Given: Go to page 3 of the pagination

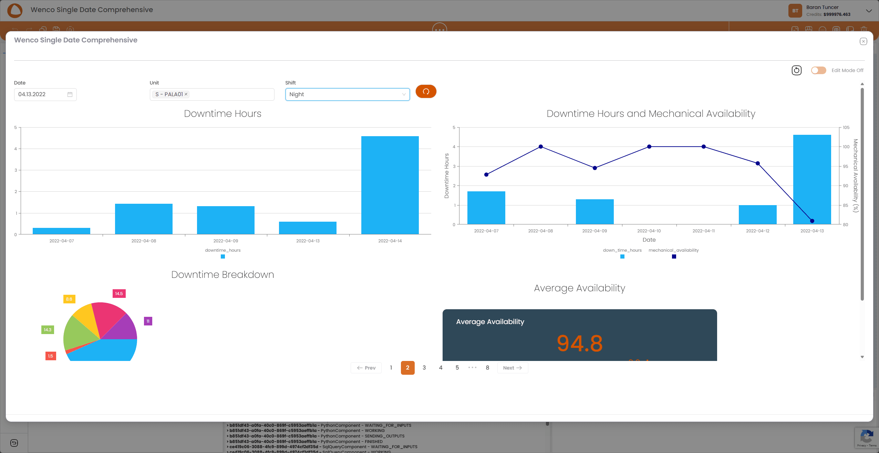Looking at the screenshot, I should pos(424,368).
